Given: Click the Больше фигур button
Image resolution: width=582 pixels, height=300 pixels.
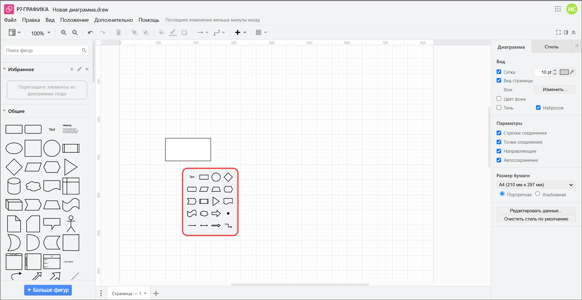Looking at the screenshot, I should [48, 290].
